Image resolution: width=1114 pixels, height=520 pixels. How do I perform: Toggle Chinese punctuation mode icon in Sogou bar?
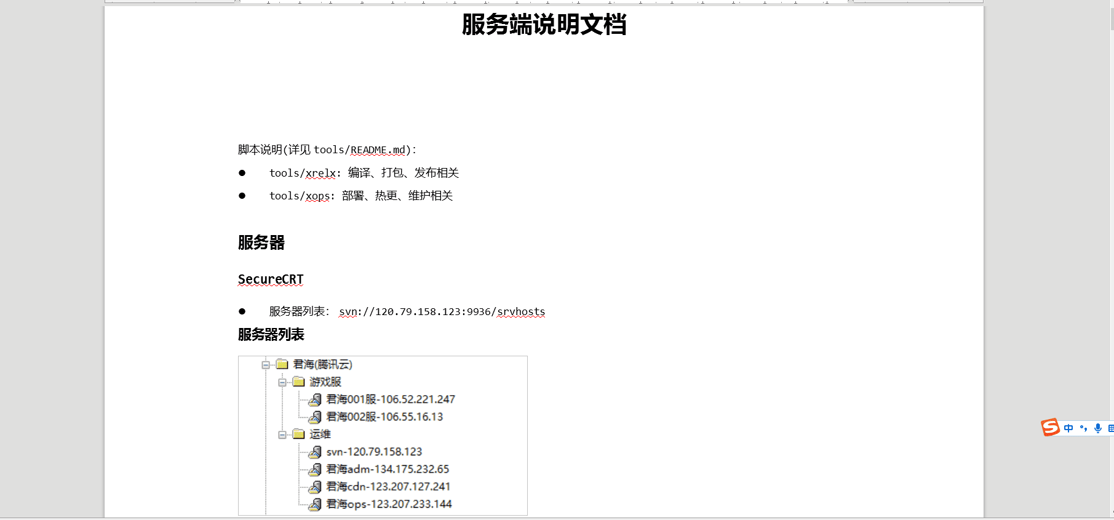[x=1083, y=428]
